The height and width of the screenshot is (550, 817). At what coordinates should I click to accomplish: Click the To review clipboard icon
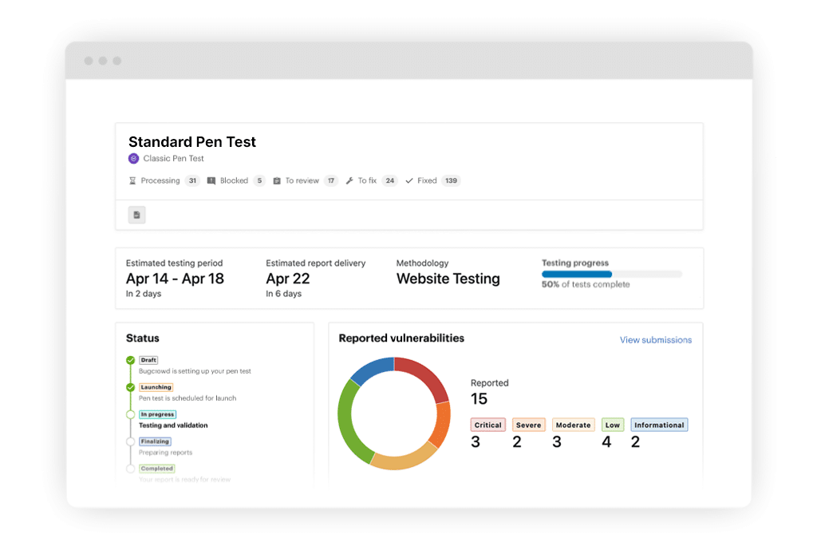pyautogui.click(x=277, y=181)
